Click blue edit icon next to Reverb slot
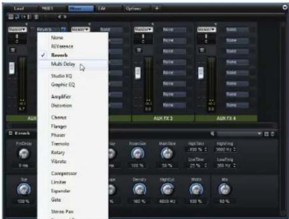Image resolution: width=289 pixels, height=219 pixels. [63, 29]
